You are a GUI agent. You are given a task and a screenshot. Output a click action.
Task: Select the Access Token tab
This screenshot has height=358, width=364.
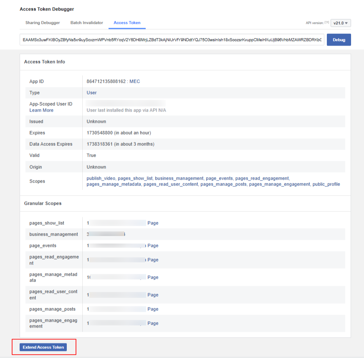click(127, 23)
